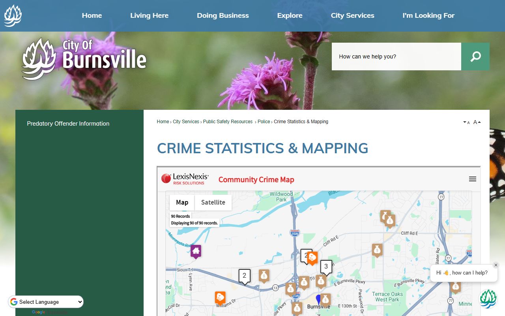The image size is (505, 316).
Task: Select the money-bag marker right of the blue Burnsville pin
Action: tap(325, 299)
